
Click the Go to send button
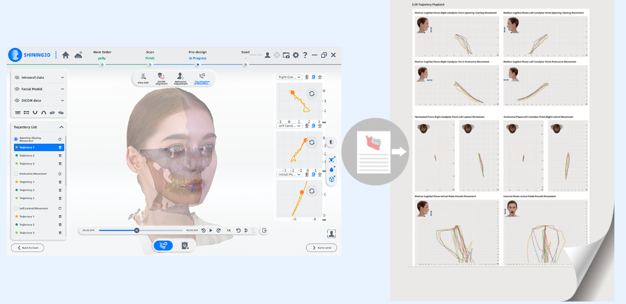[x=321, y=248]
